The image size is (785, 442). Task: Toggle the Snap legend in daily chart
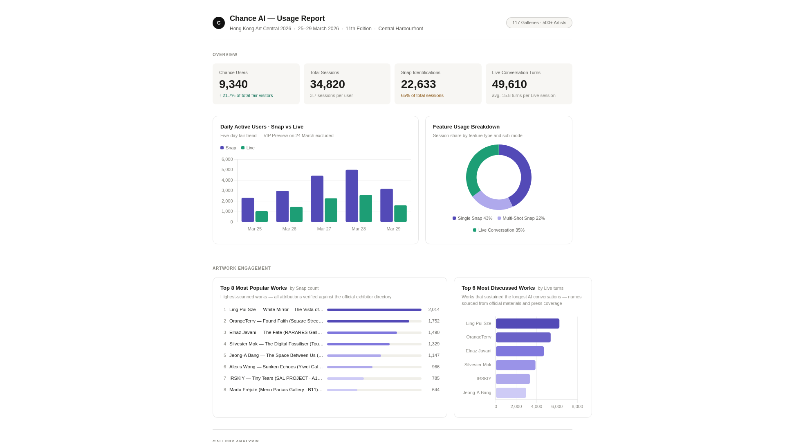[x=228, y=148]
